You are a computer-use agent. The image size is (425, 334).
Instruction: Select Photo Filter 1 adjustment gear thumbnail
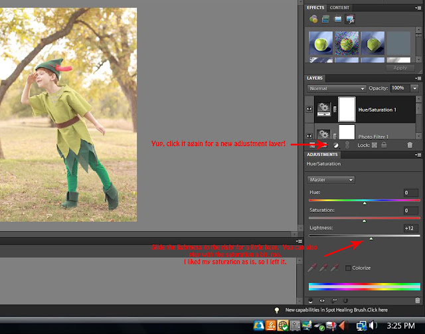click(x=323, y=134)
